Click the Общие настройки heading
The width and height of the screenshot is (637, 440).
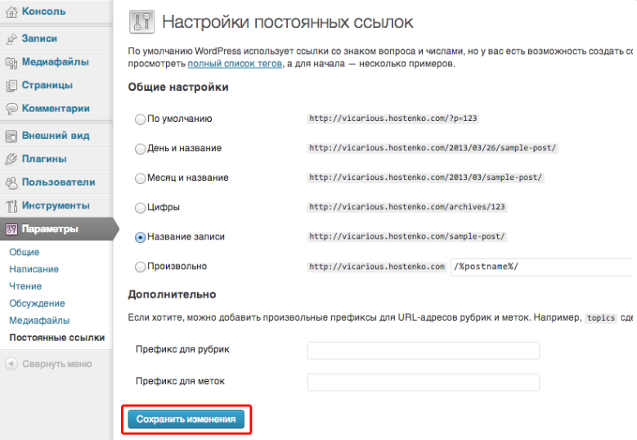click(178, 88)
